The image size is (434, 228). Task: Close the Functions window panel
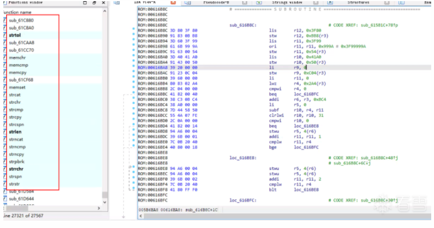click(x=103, y=2)
